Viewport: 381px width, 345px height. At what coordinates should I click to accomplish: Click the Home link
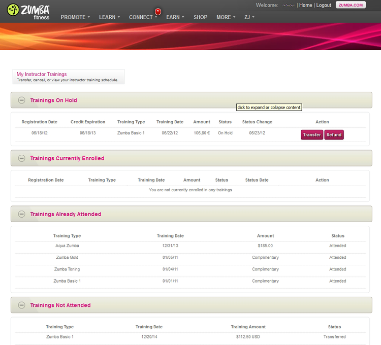(x=305, y=5)
